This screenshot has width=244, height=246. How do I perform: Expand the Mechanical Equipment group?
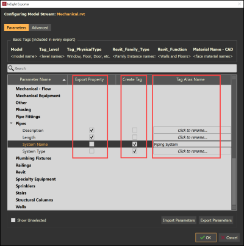coord(38,96)
